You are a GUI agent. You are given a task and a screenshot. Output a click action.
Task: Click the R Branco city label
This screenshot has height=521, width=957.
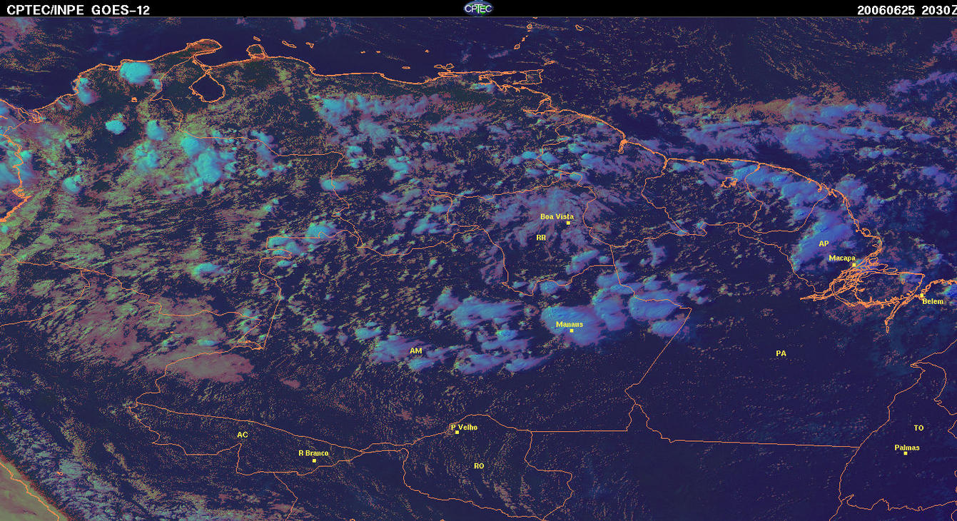[x=313, y=453]
